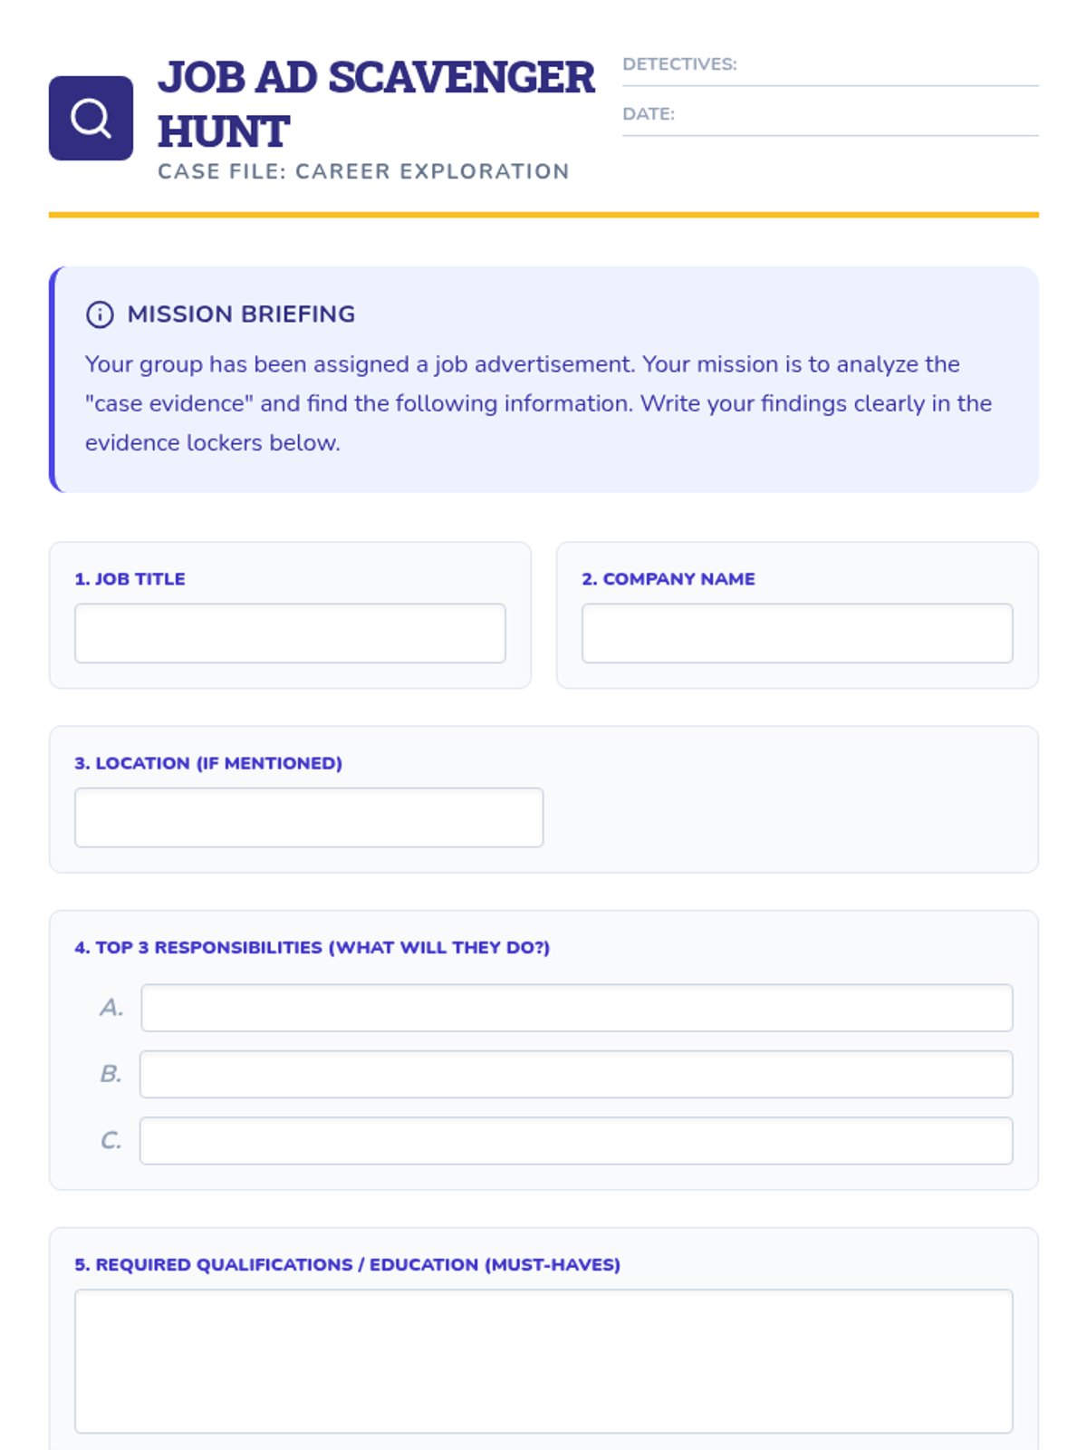The width and height of the screenshot is (1087, 1450).
Task: Click the Mission Briefing info icon
Action: click(100, 314)
